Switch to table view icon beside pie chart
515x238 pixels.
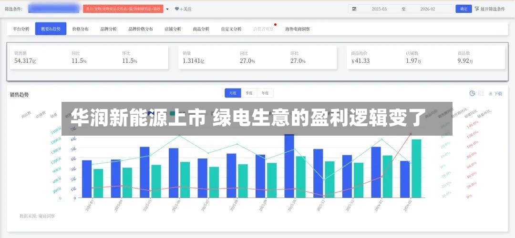pyautogui.click(x=481, y=93)
